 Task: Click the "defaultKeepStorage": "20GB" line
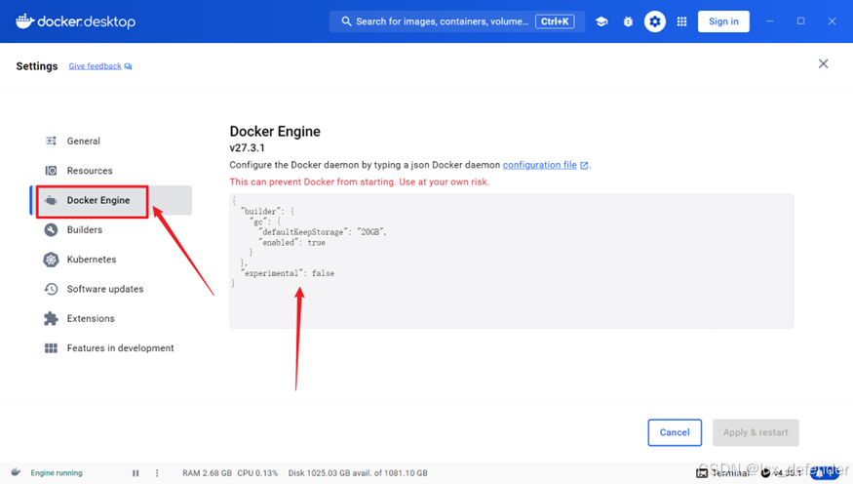[322, 232]
